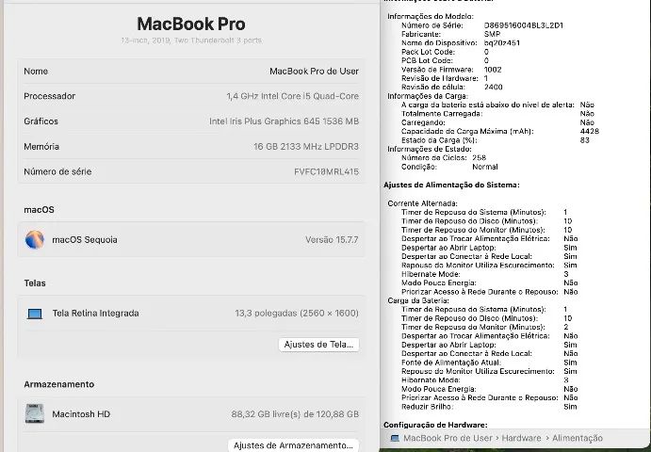The width and height of the screenshot is (651, 452).
Task: Select the Fonte de Alimentação Atual line
Action: pos(489,363)
